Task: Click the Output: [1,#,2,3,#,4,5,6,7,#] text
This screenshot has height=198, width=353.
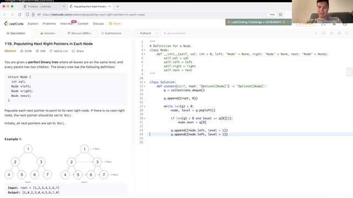Action: click(x=34, y=193)
